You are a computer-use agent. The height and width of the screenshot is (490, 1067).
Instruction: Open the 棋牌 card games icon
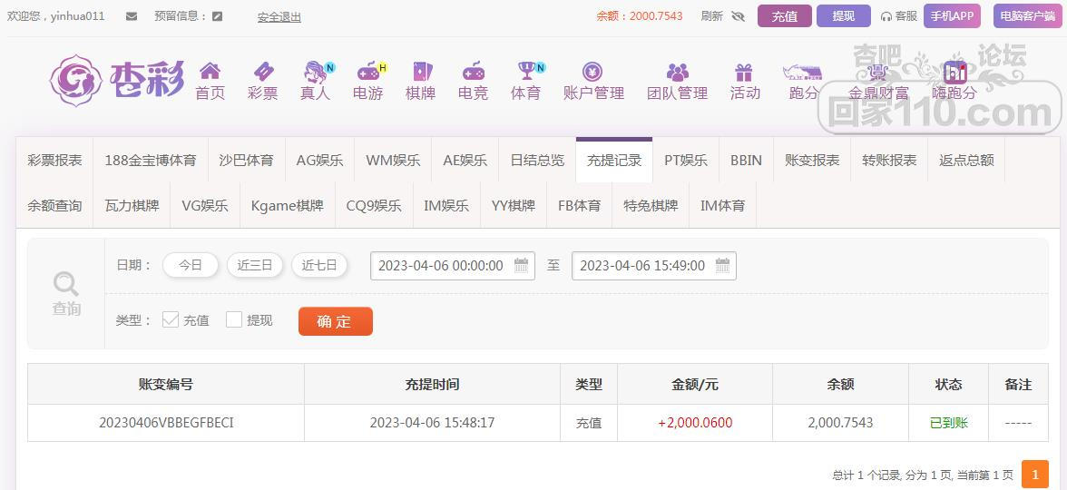point(420,72)
